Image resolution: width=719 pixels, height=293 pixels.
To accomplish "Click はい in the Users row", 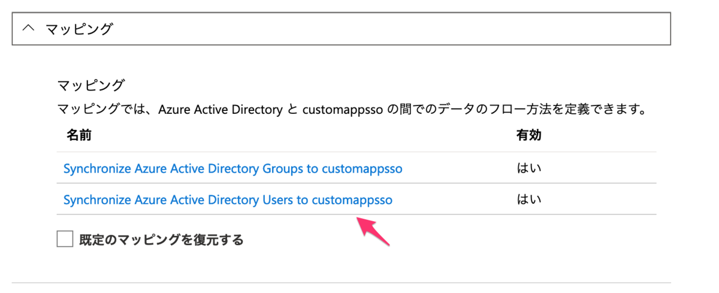I will pos(528,200).
